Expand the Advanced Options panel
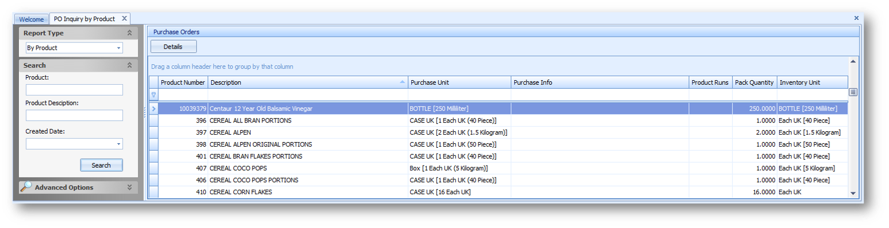 click(x=129, y=187)
